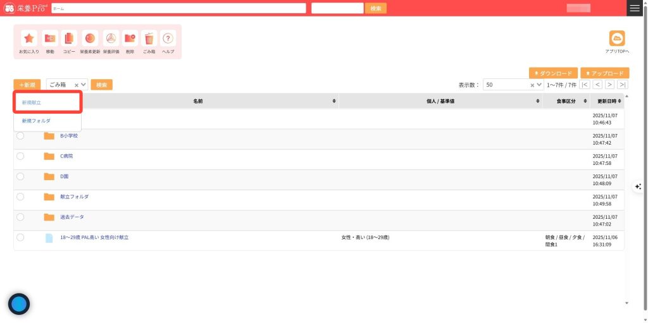Open the 栄養評価 nutrition evaluation icon
Screen dimensions: 648x323
click(111, 39)
